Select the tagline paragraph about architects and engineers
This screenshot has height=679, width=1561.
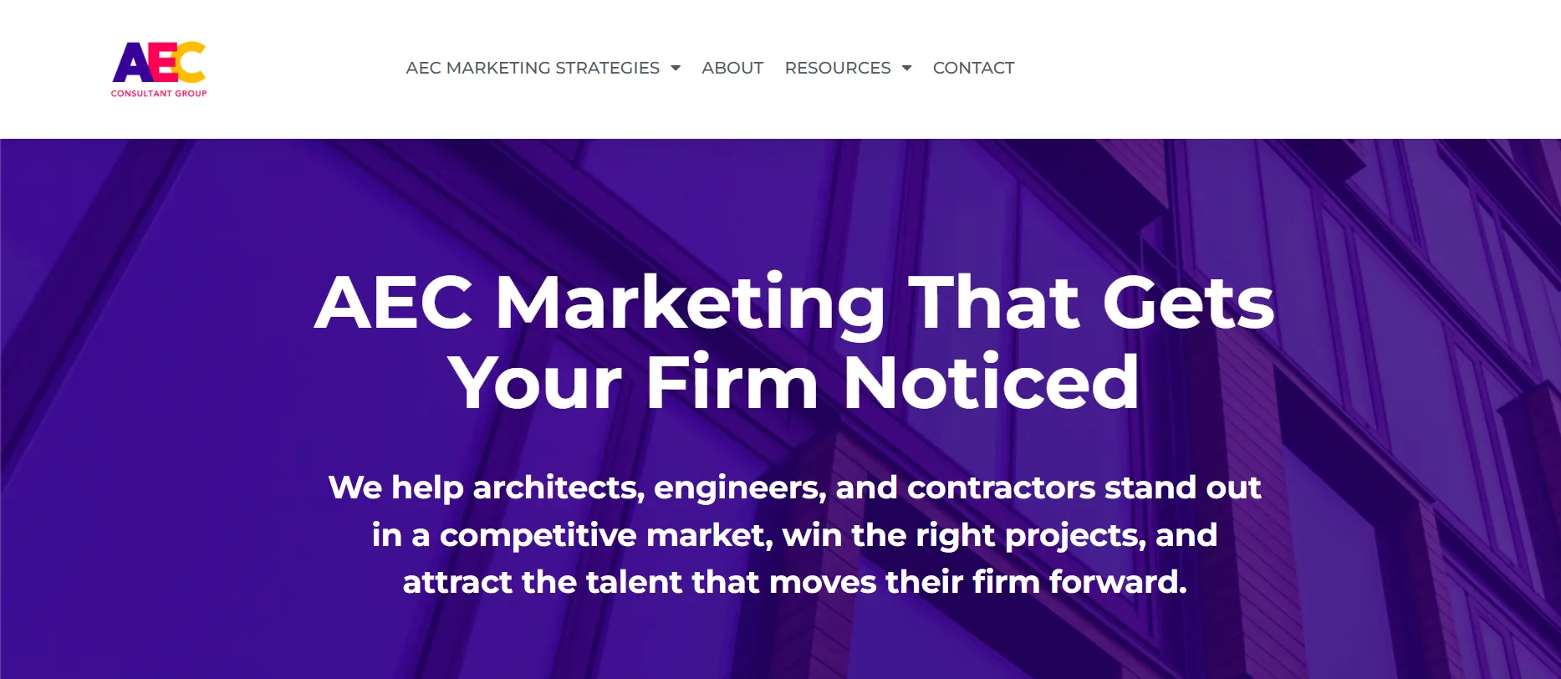796,534
